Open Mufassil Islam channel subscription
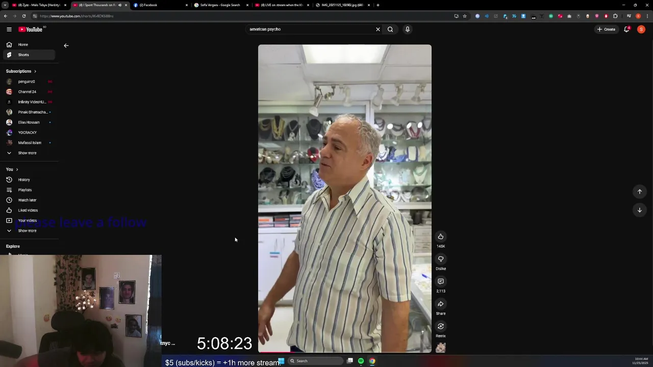 [x=29, y=143]
